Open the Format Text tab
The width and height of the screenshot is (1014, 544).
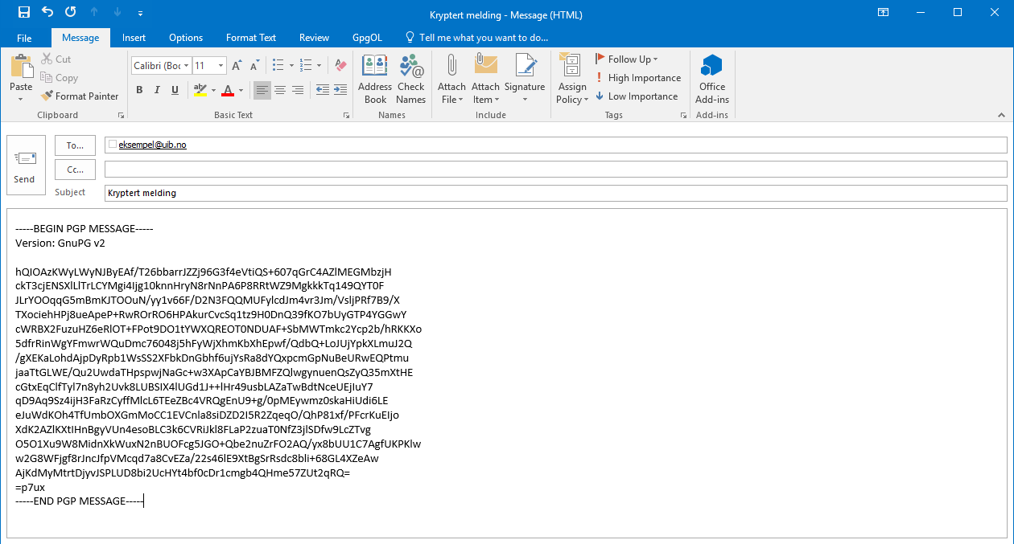click(x=250, y=38)
